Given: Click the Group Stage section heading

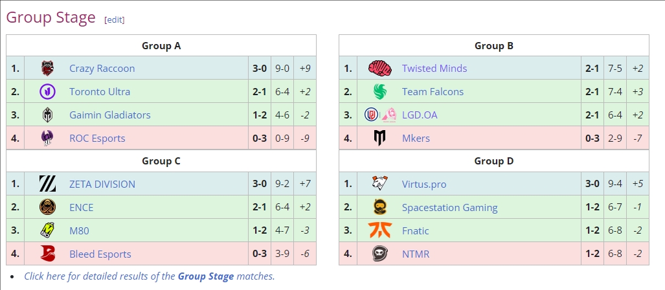Looking at the screenshot, I should 51,18.
